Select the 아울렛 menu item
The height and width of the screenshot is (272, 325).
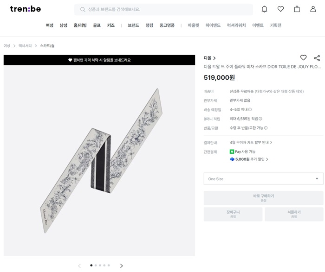pos(194,25)
